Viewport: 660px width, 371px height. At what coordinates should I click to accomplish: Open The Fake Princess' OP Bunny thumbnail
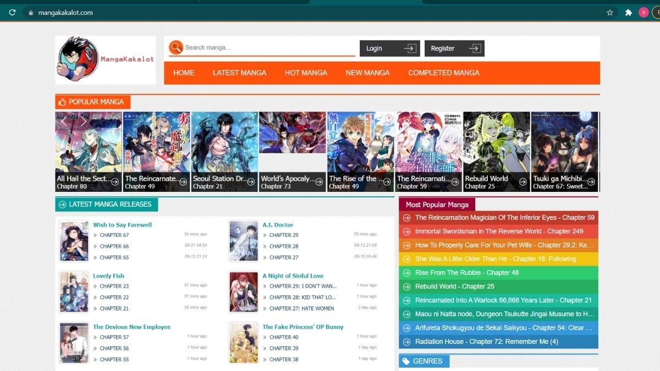(x=244, y=343)
